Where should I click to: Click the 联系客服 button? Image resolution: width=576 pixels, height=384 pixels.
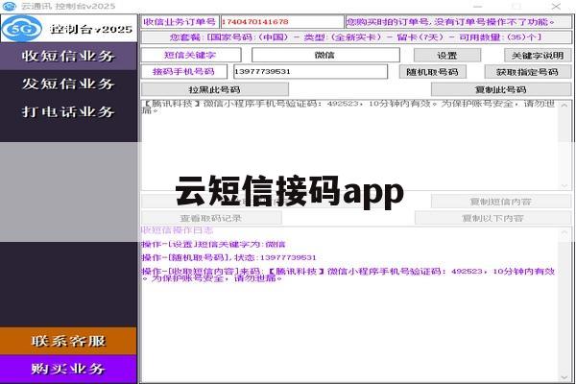coord(68,341)
